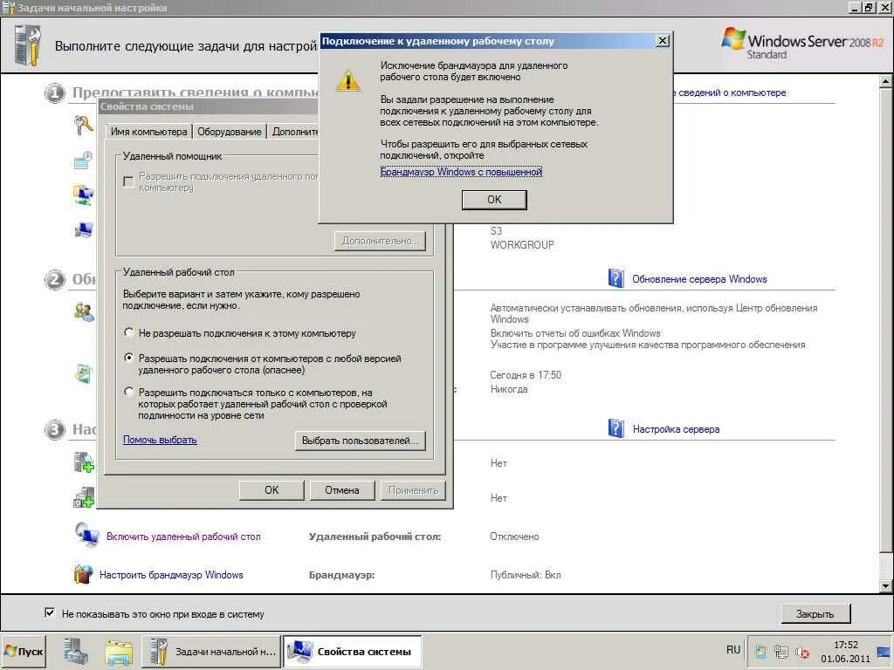Click the computer name and domain icon
Screen dimensions: 894x670
tap(83, 230)
